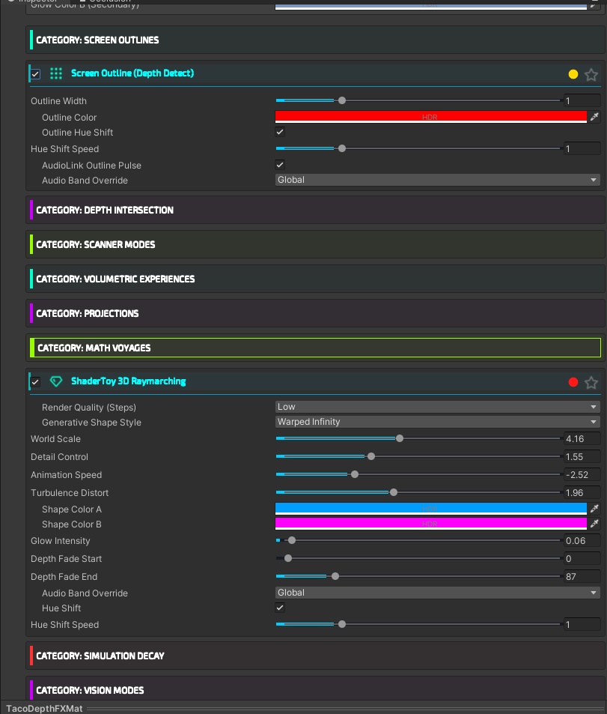Image resolution: width=607 pixels, height=714 pixels.
Task: Click the Shape Color B eyedropper icon
Action: pos(595,524)
